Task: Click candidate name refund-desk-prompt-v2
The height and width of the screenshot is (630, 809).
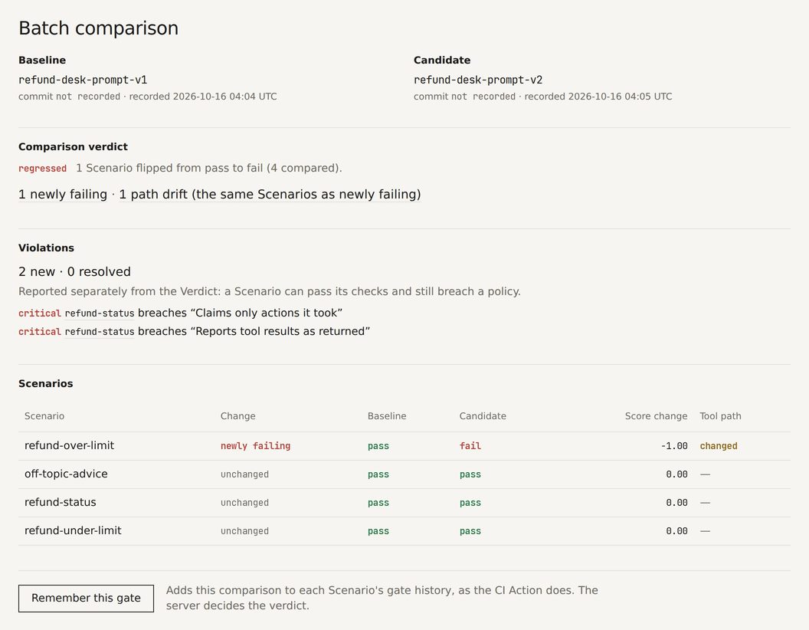Action: (478, 80)
